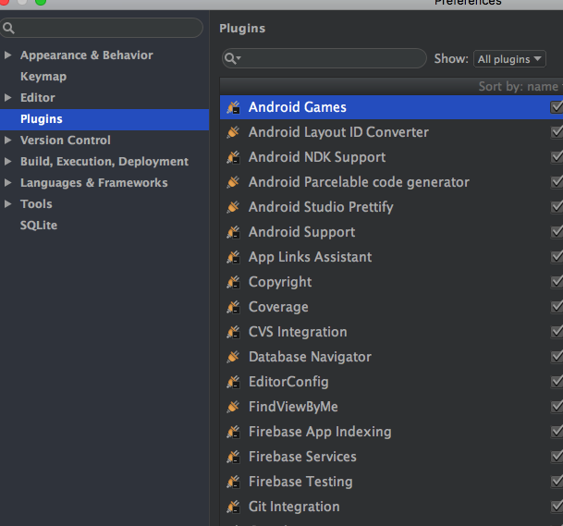Screen dimensions: 563x526
Task: Uncheck the Android Layout ID Converter plugin
Action: click(x=557, y=132)
